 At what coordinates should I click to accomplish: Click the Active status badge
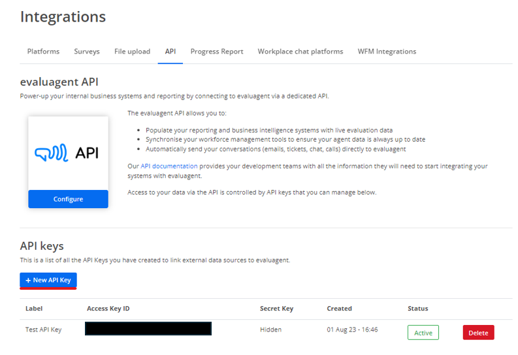click(423, 333)
